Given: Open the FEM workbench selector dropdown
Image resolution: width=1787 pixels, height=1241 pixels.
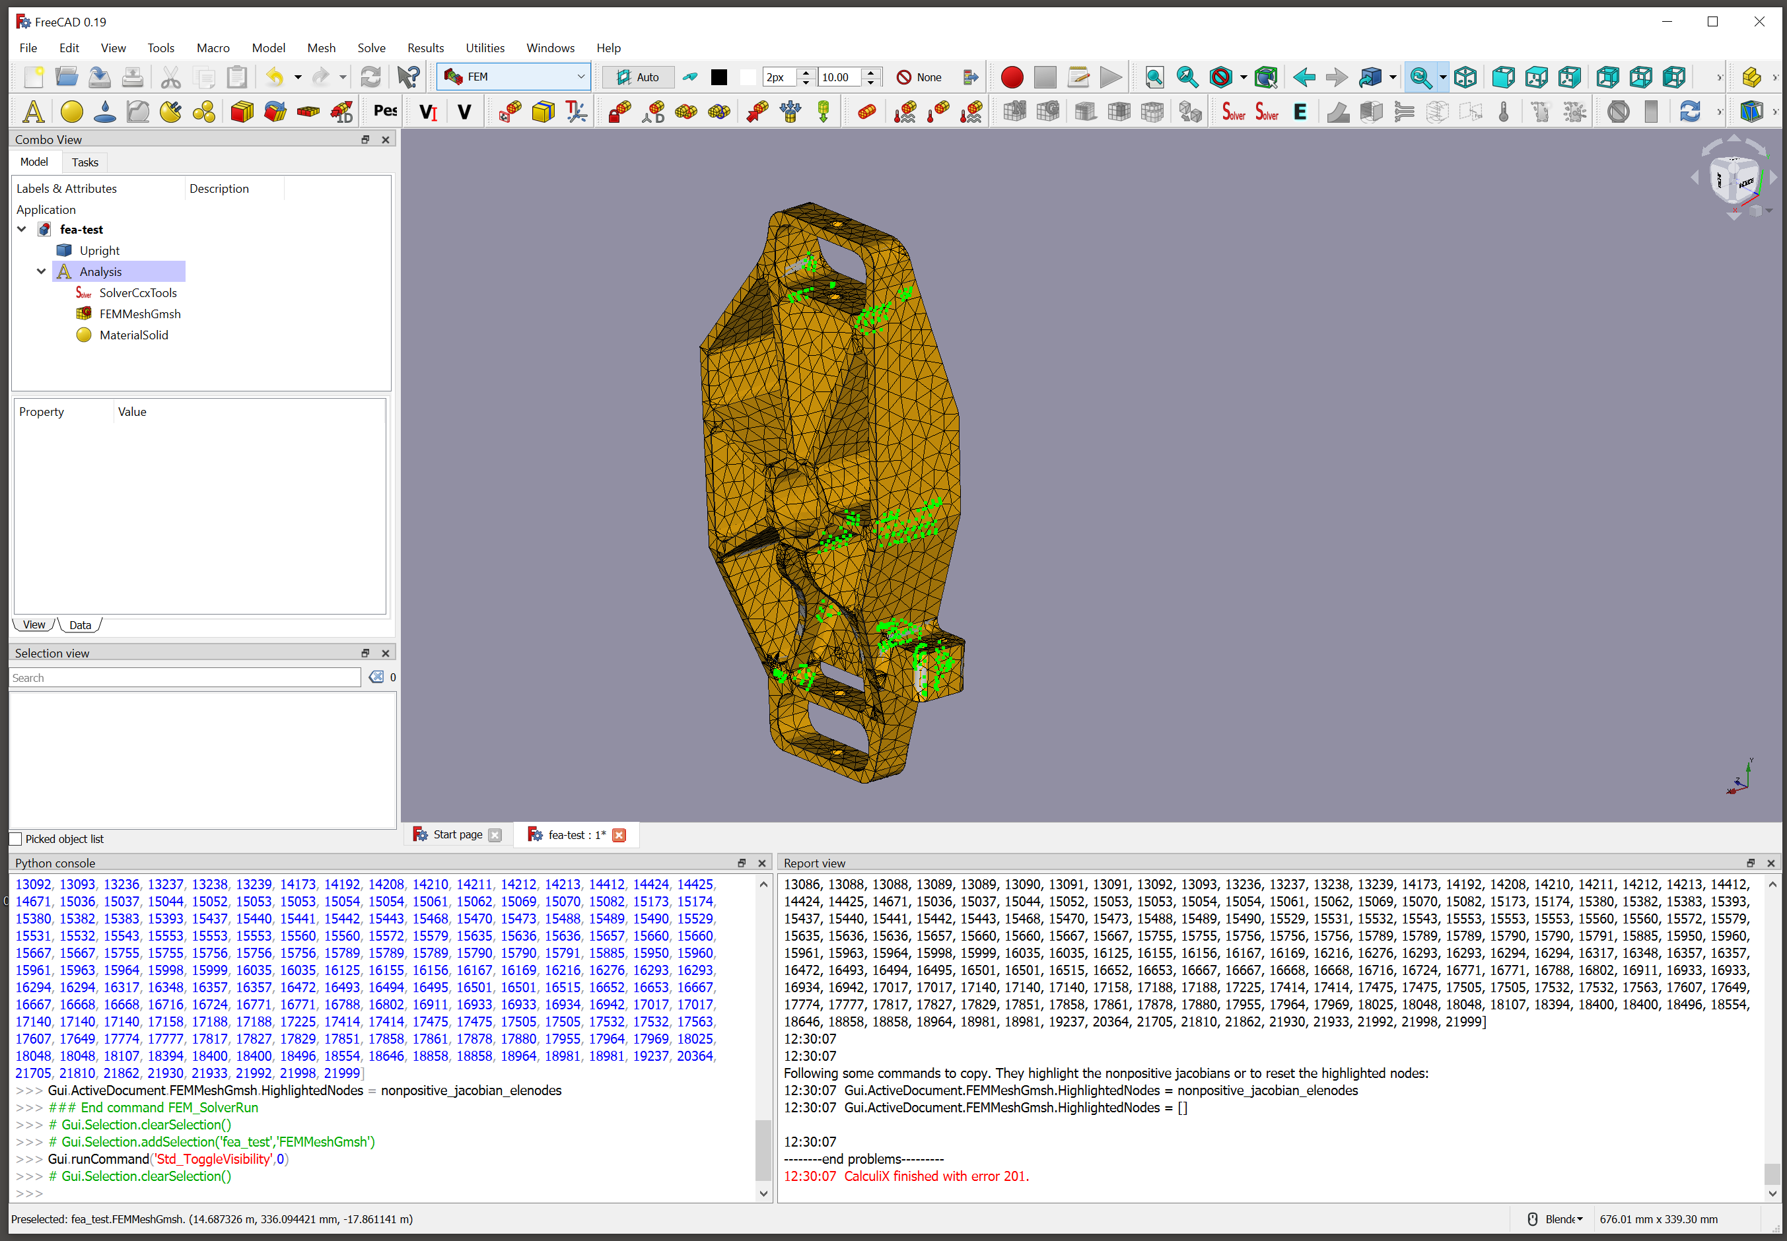Looking at the screenshot, I should click(x=514, y=77).
